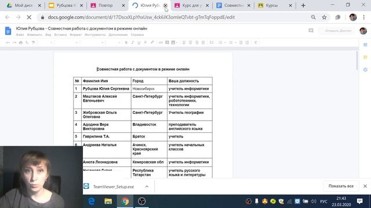Toggle italic formatting
This screenshot has width=371, height=208.
(x=133, y=43)
